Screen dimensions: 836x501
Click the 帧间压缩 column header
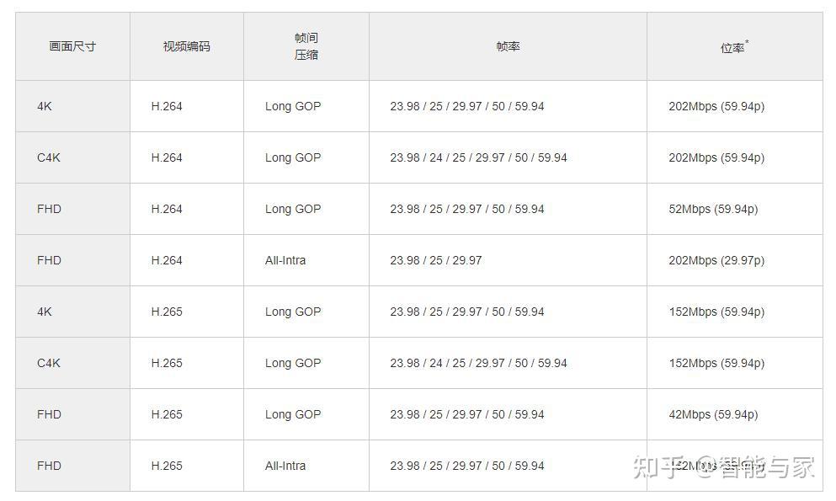click(306, 46)
